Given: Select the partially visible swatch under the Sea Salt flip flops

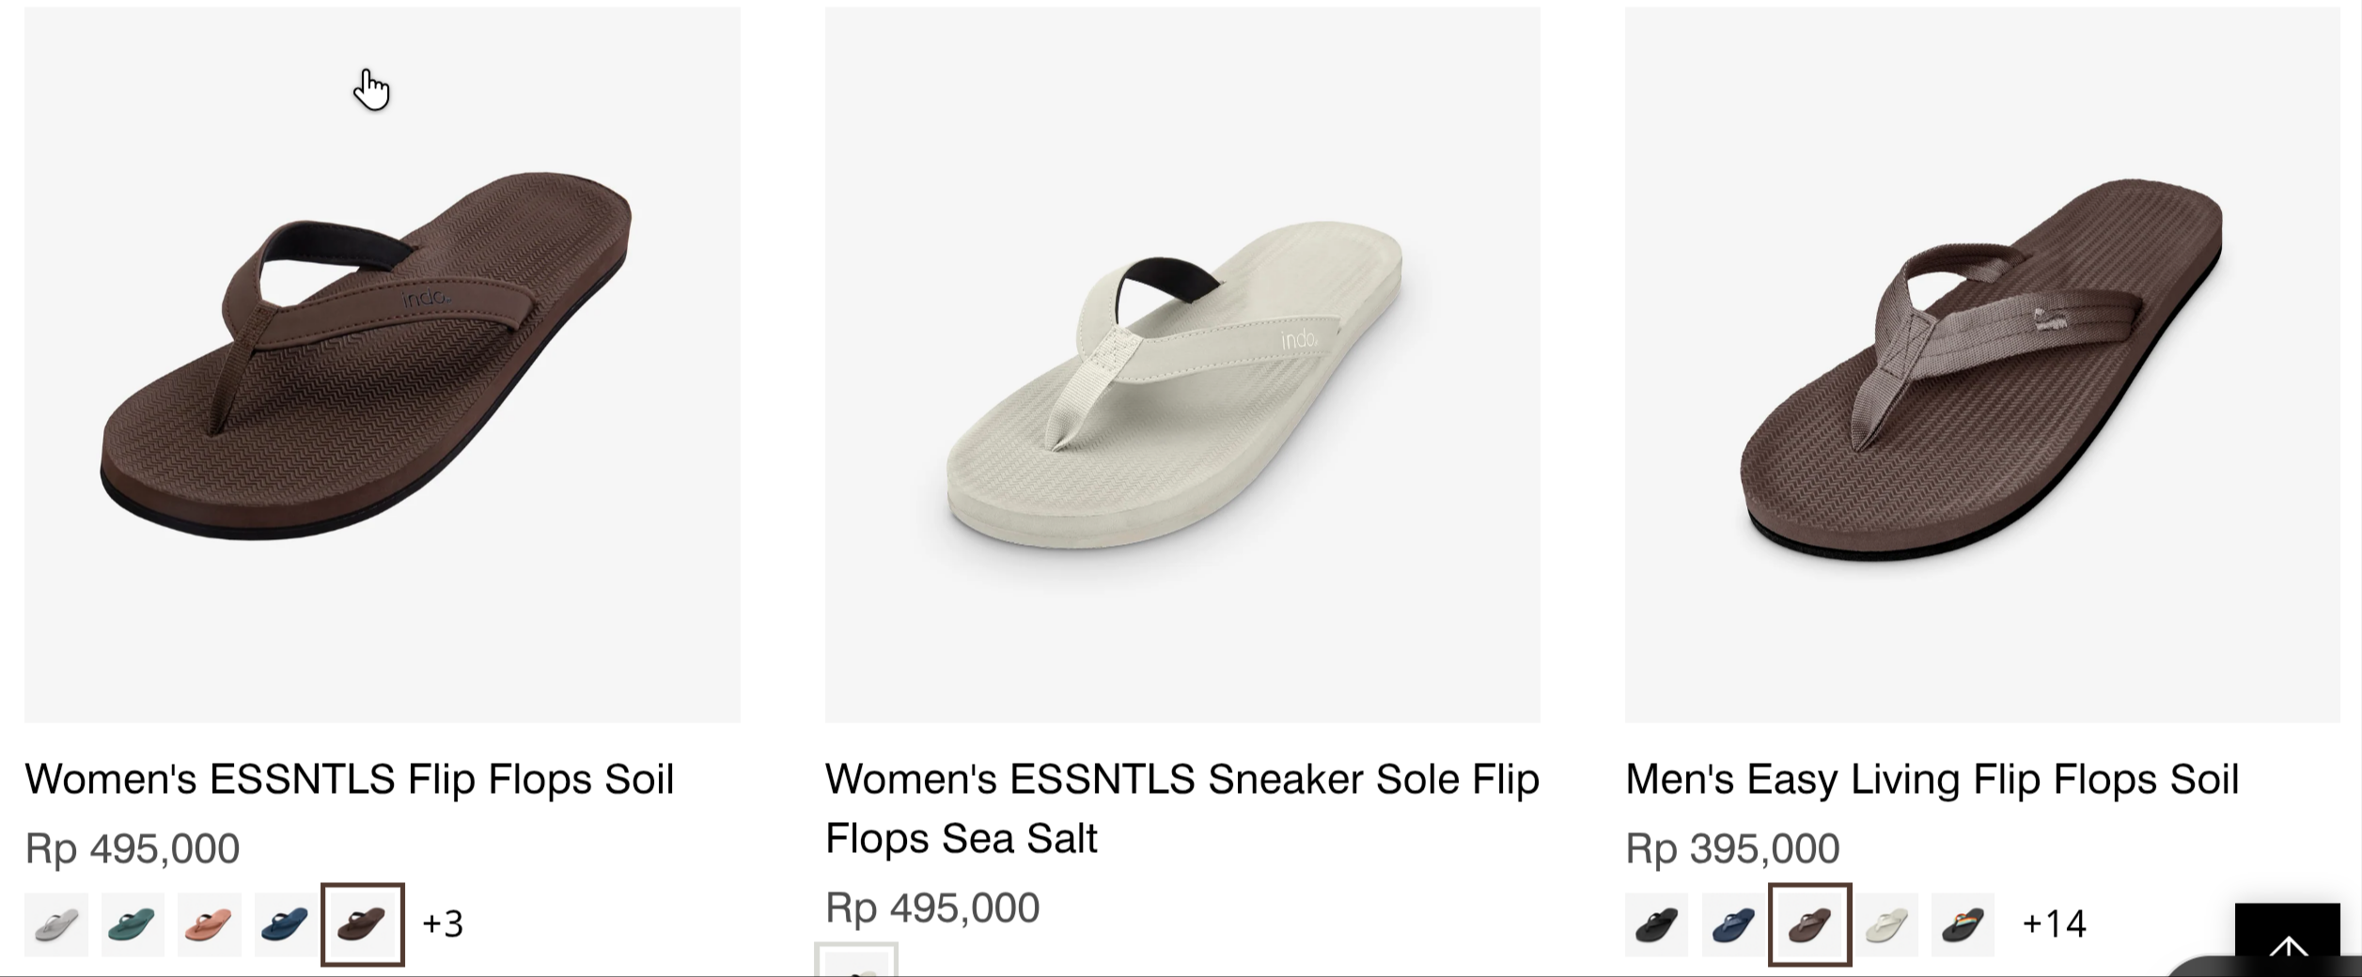Looking at the screenshot, I should point(856,960).
